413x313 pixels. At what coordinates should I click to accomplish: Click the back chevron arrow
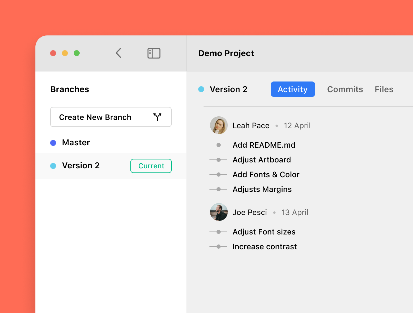[x=119, y=53]
